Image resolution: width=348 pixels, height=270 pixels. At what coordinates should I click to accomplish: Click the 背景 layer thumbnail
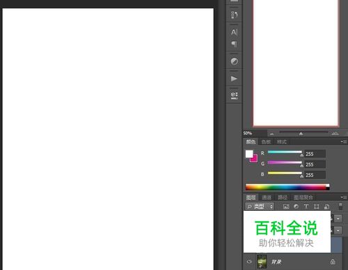tap(262, 262)
